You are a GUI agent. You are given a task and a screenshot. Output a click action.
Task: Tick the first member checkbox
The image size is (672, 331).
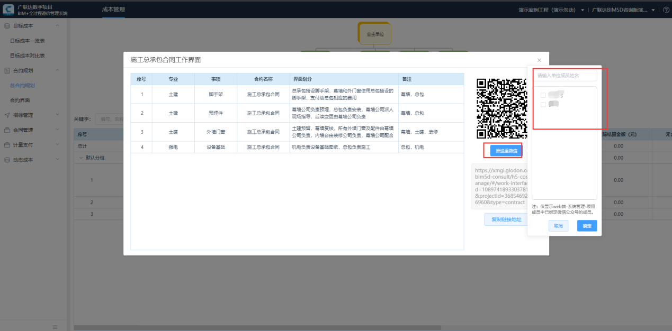543,95
